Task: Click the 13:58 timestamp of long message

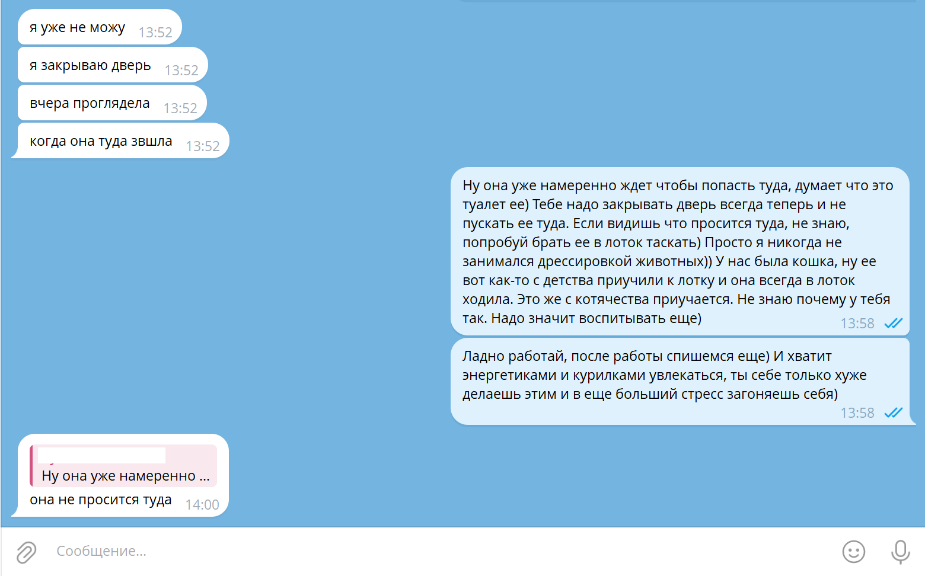Action: [x=857, y=324]
